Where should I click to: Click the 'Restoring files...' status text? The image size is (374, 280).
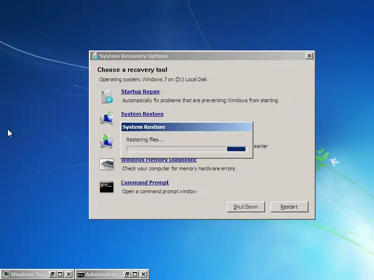pyautogui.click(x=145, y=140)
